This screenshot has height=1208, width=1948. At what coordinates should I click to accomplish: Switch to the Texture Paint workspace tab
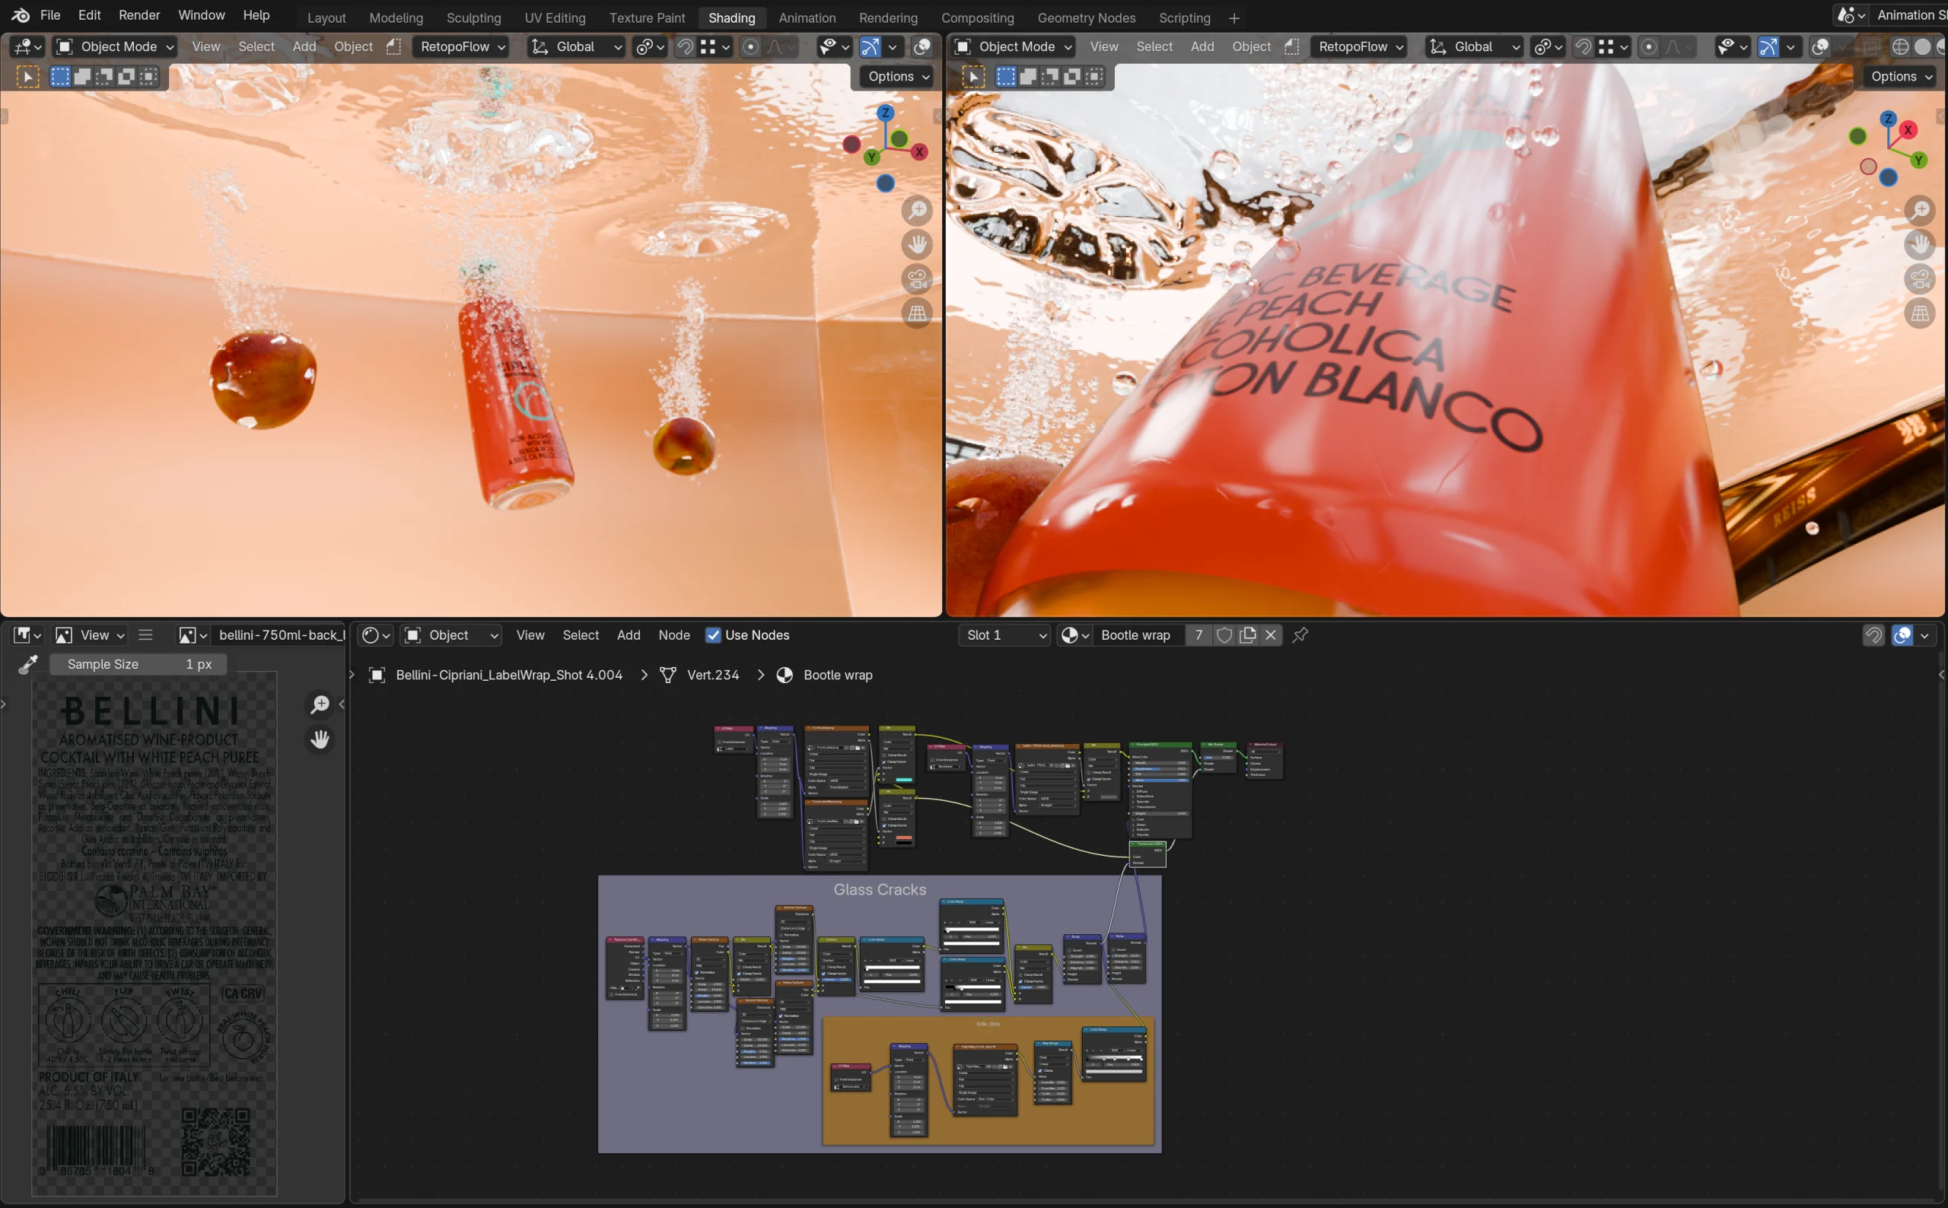(646, 17)
